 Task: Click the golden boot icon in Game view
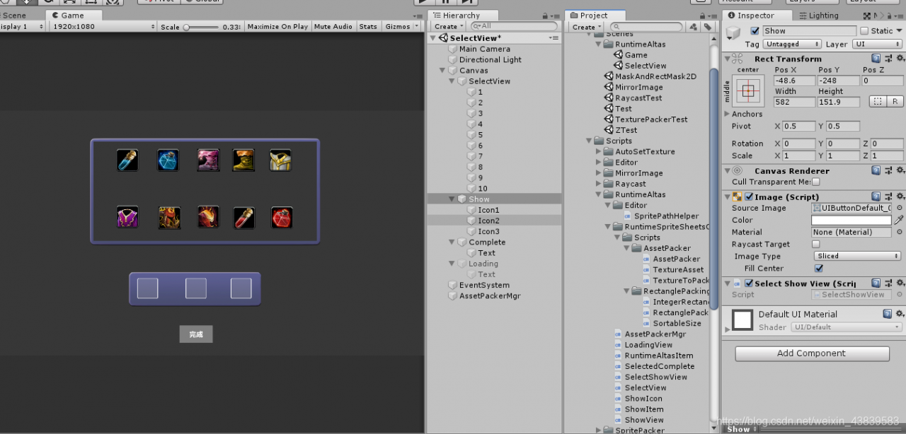click(x=244, y=160)
